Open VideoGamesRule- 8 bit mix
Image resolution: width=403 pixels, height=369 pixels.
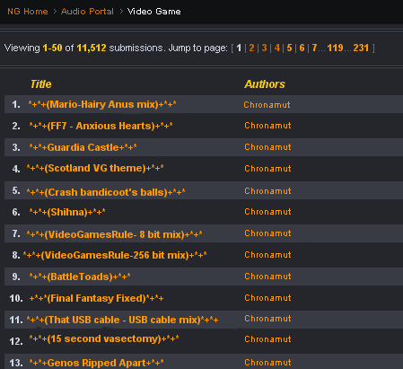[x=114, y=234]
